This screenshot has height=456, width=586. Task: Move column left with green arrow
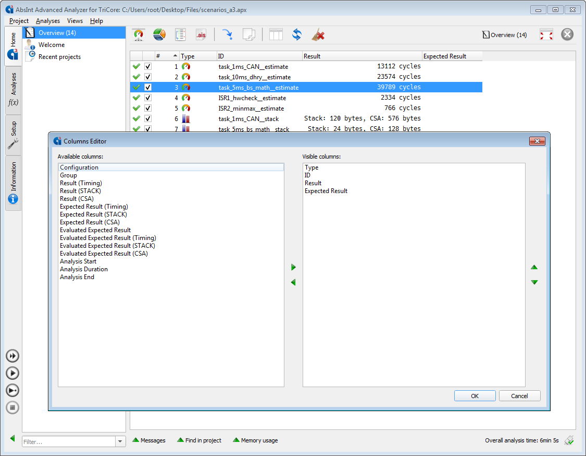pyautogui.click(x=293, y=282)
